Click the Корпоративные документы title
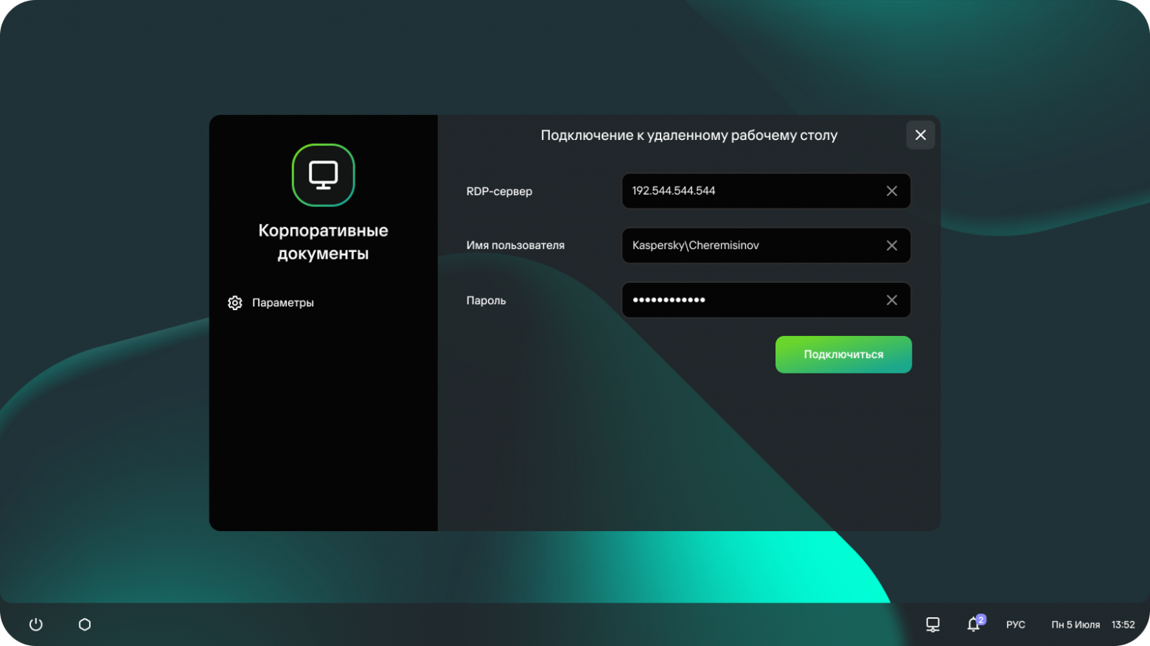 tap(324, 242)
